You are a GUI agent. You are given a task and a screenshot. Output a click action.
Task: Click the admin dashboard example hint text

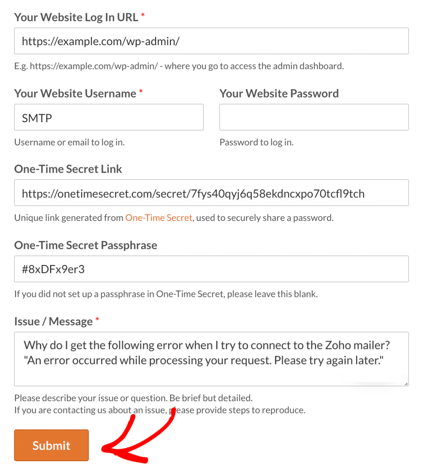tap(179, 66)
